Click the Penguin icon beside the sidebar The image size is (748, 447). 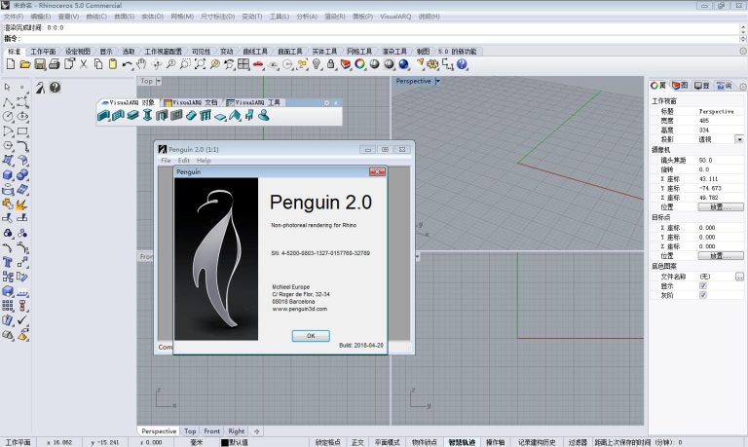tap(41, 88)
